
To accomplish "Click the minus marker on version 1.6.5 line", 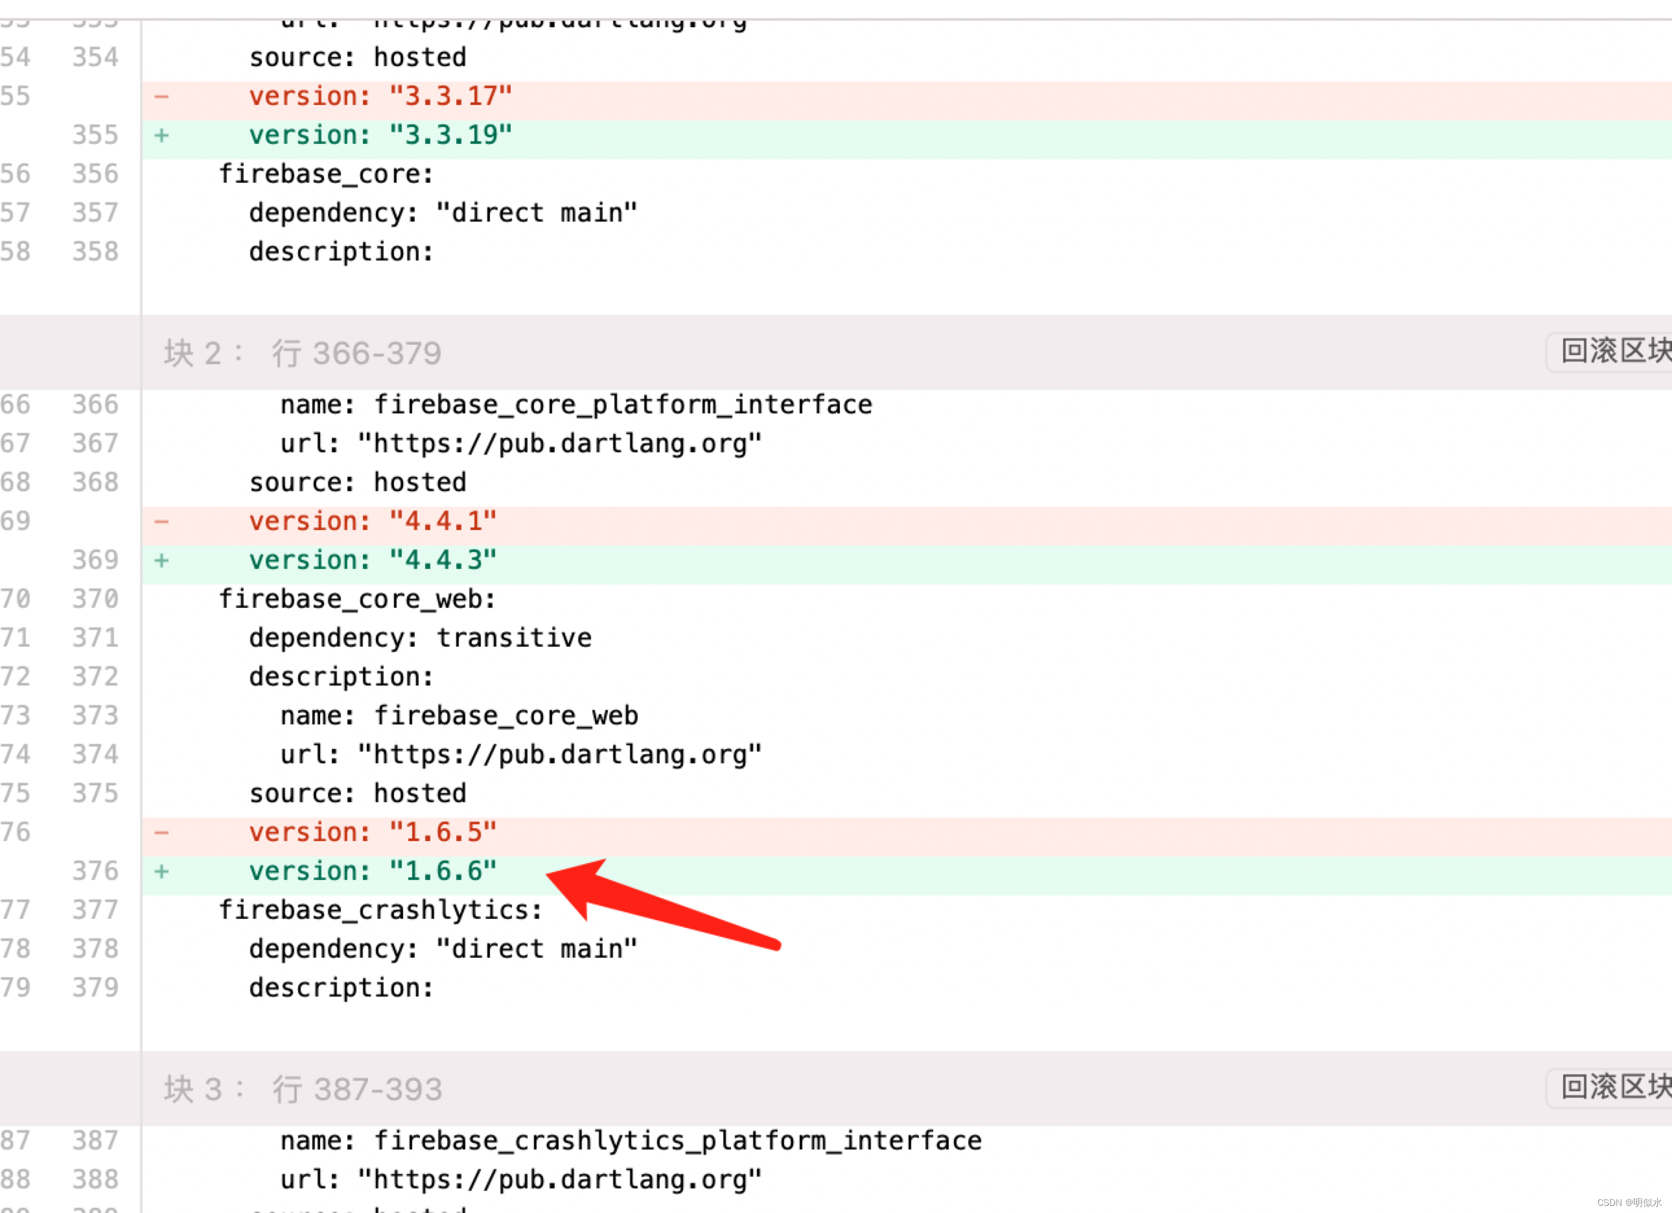I will [162, 833].
